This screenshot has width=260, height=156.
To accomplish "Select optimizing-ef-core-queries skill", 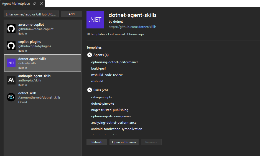I will [x=111, y=116].
